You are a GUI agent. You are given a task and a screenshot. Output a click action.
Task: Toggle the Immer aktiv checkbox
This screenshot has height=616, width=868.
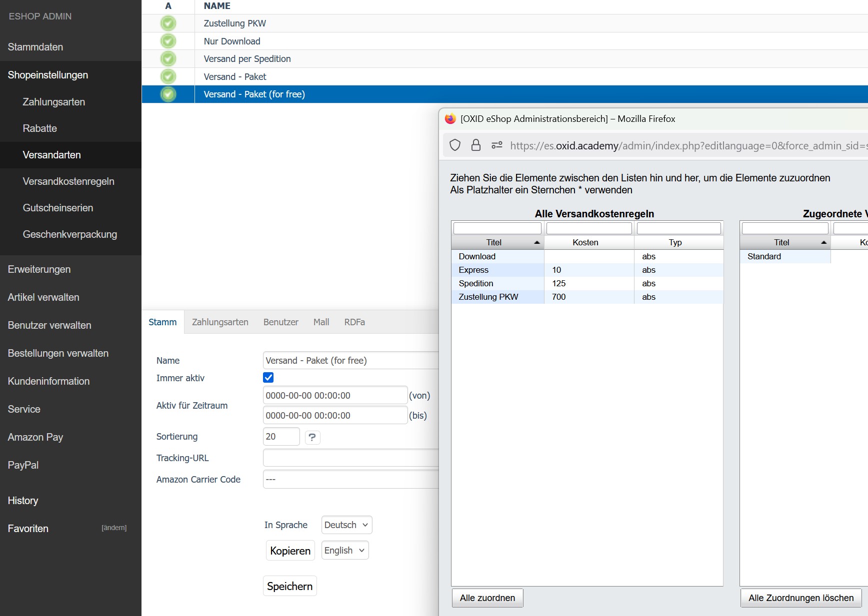point(268,378)
